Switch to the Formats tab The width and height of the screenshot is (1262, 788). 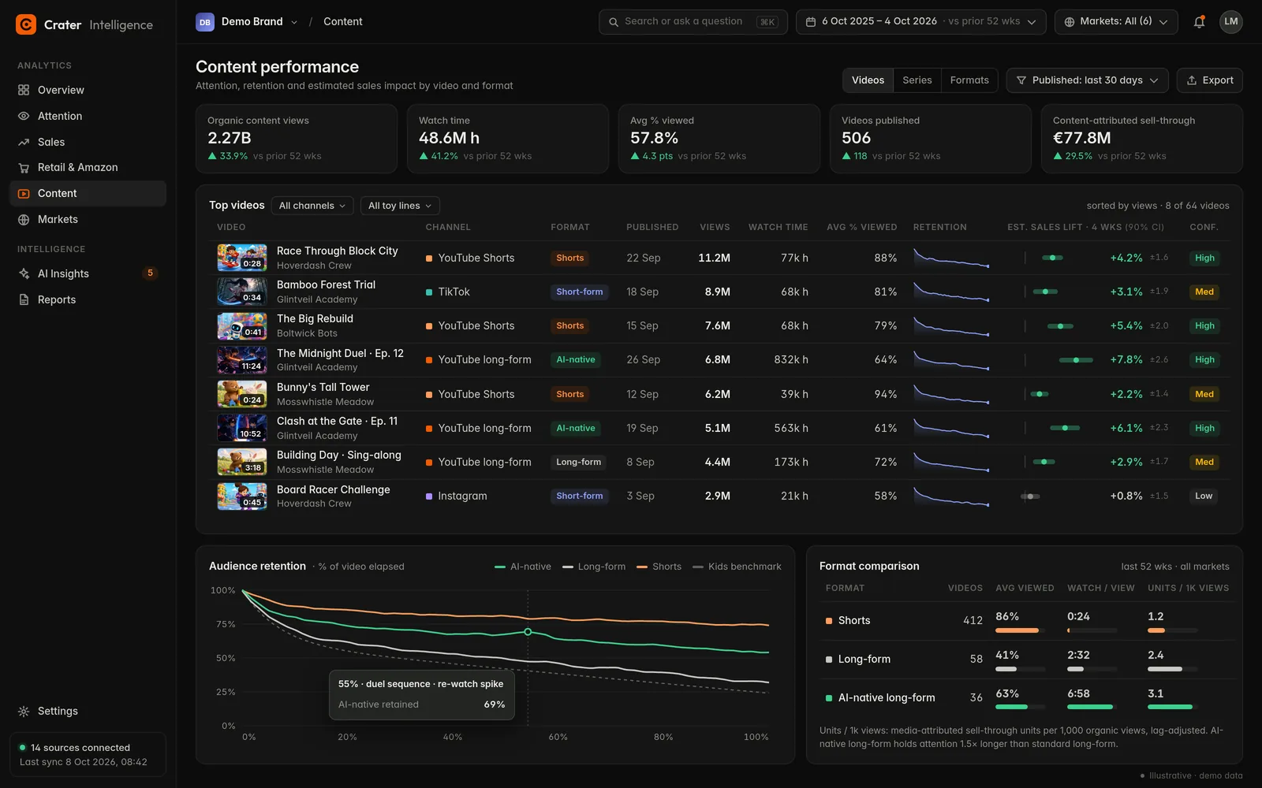[x=969, y=80]
